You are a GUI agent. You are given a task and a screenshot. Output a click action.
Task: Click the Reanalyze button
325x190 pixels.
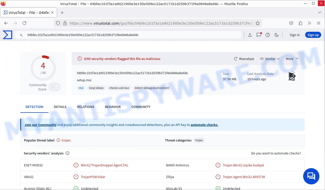point(244,59)
